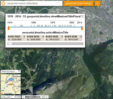Click the missions list horizontal scrollbar thumb
Viewport: 113px width, 99px height.
(x=10, y=44)
